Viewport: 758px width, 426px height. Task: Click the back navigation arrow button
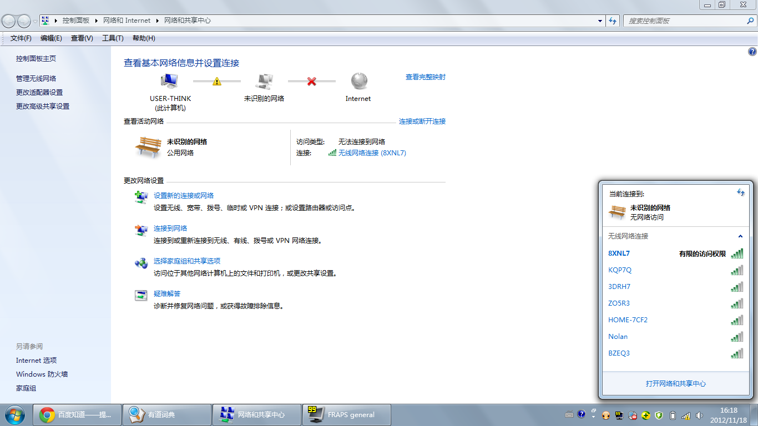[9, 21]
